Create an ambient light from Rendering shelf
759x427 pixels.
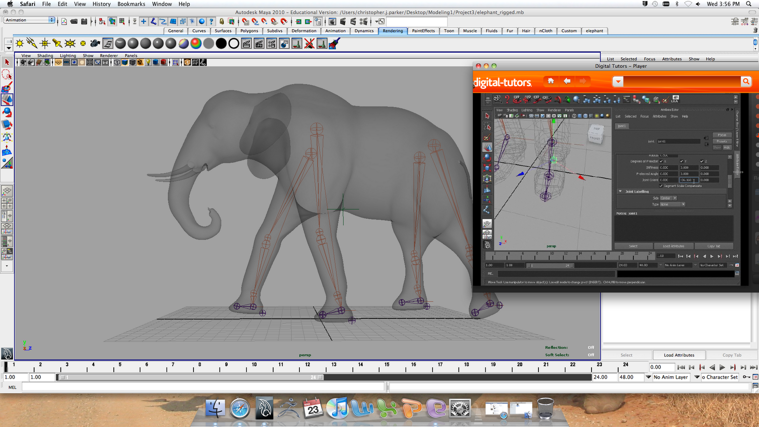(19, 44)
